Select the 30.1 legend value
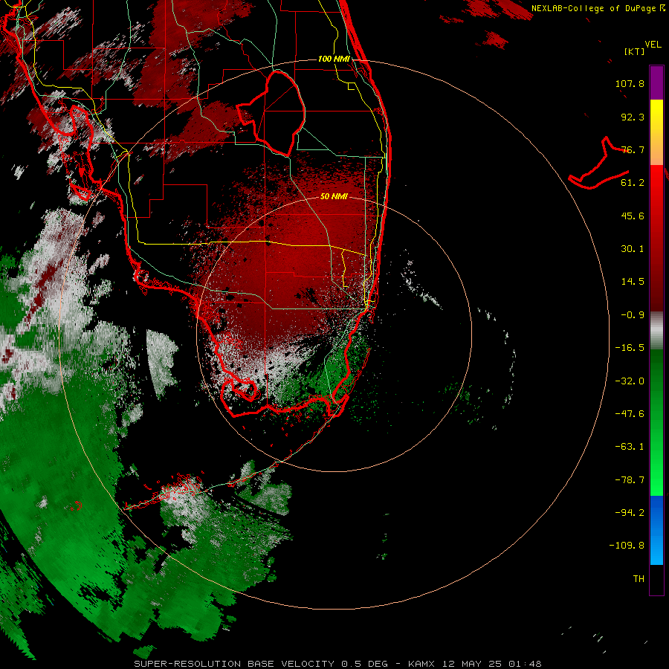 pos(633,249)
